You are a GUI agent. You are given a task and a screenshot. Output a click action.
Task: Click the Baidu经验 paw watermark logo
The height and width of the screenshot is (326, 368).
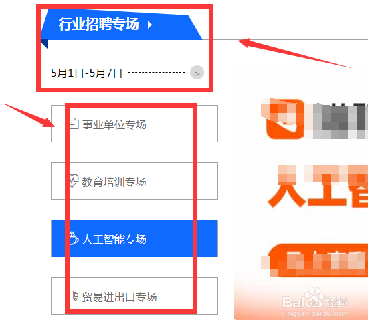click(x=314, y=299)
